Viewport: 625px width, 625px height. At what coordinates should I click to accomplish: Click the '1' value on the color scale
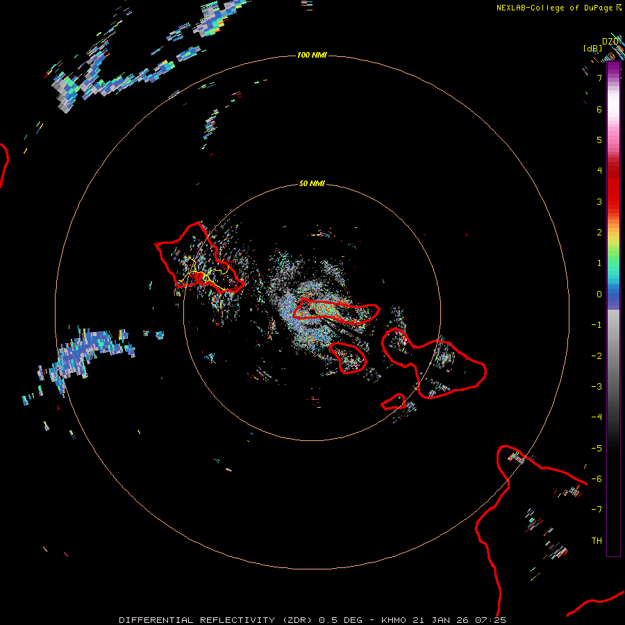599,263
